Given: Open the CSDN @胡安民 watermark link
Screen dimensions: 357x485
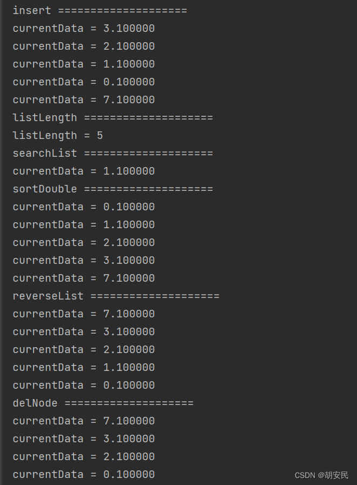Looking at the screenshot, I should point(321,475).
